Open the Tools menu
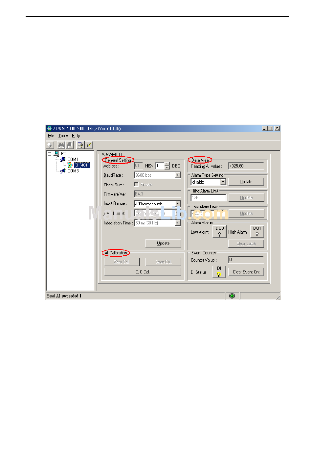Image resolution: width=312 pixels, height=462 pixels. (x=63, y=136)
